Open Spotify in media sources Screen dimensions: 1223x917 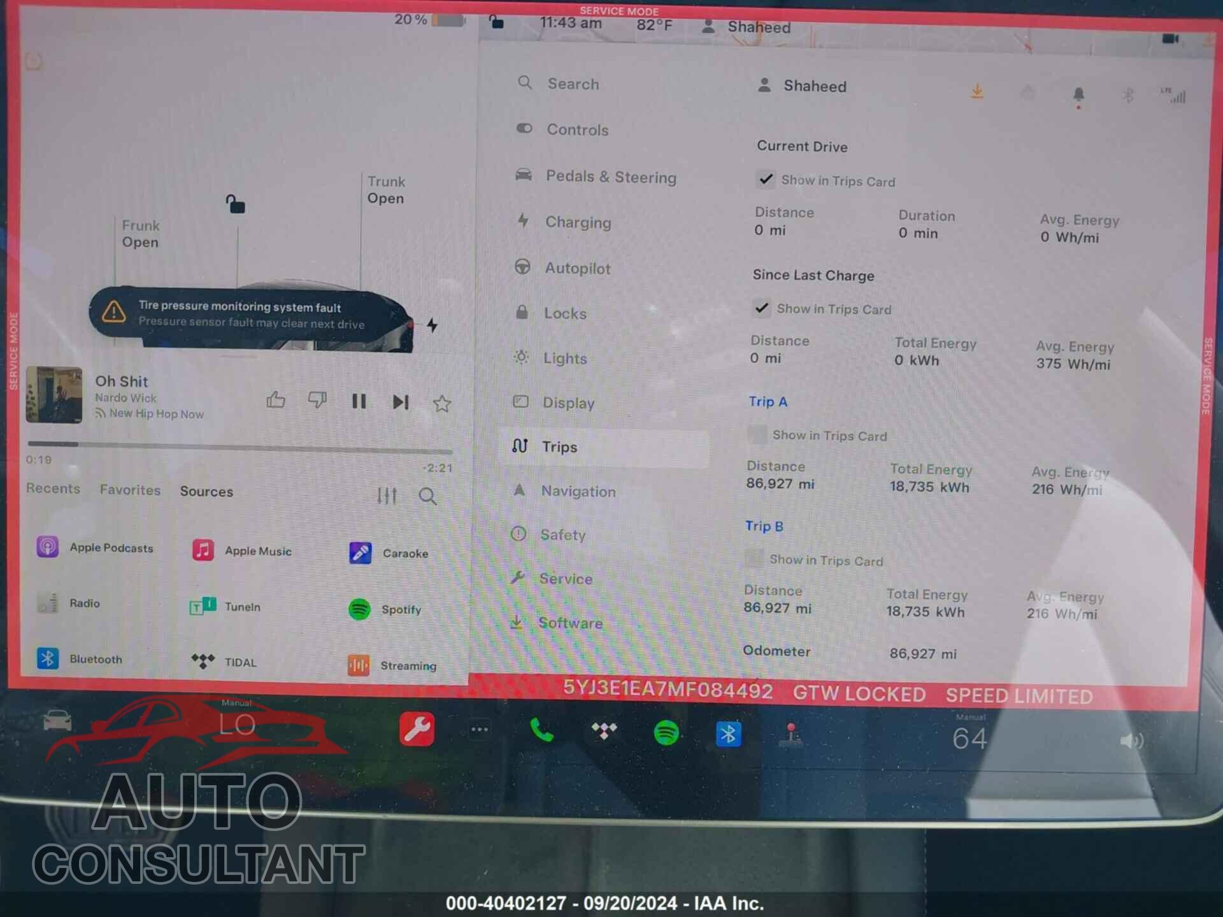click(385, 609)
